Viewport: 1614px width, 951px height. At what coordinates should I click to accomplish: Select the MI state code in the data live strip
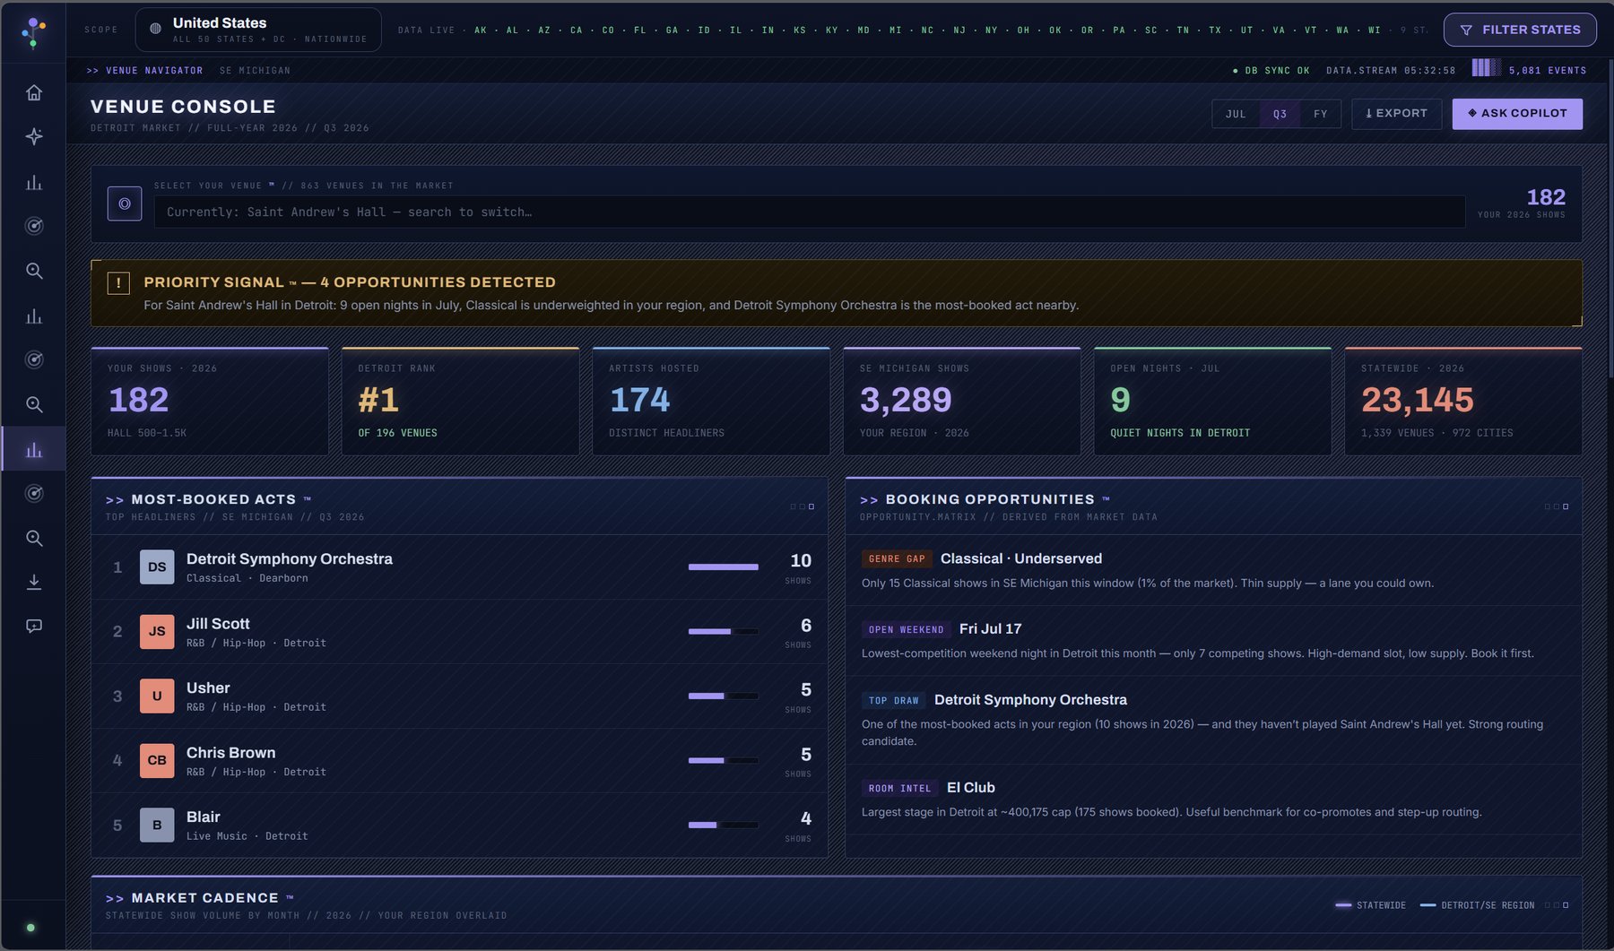(x=896, y=30)
